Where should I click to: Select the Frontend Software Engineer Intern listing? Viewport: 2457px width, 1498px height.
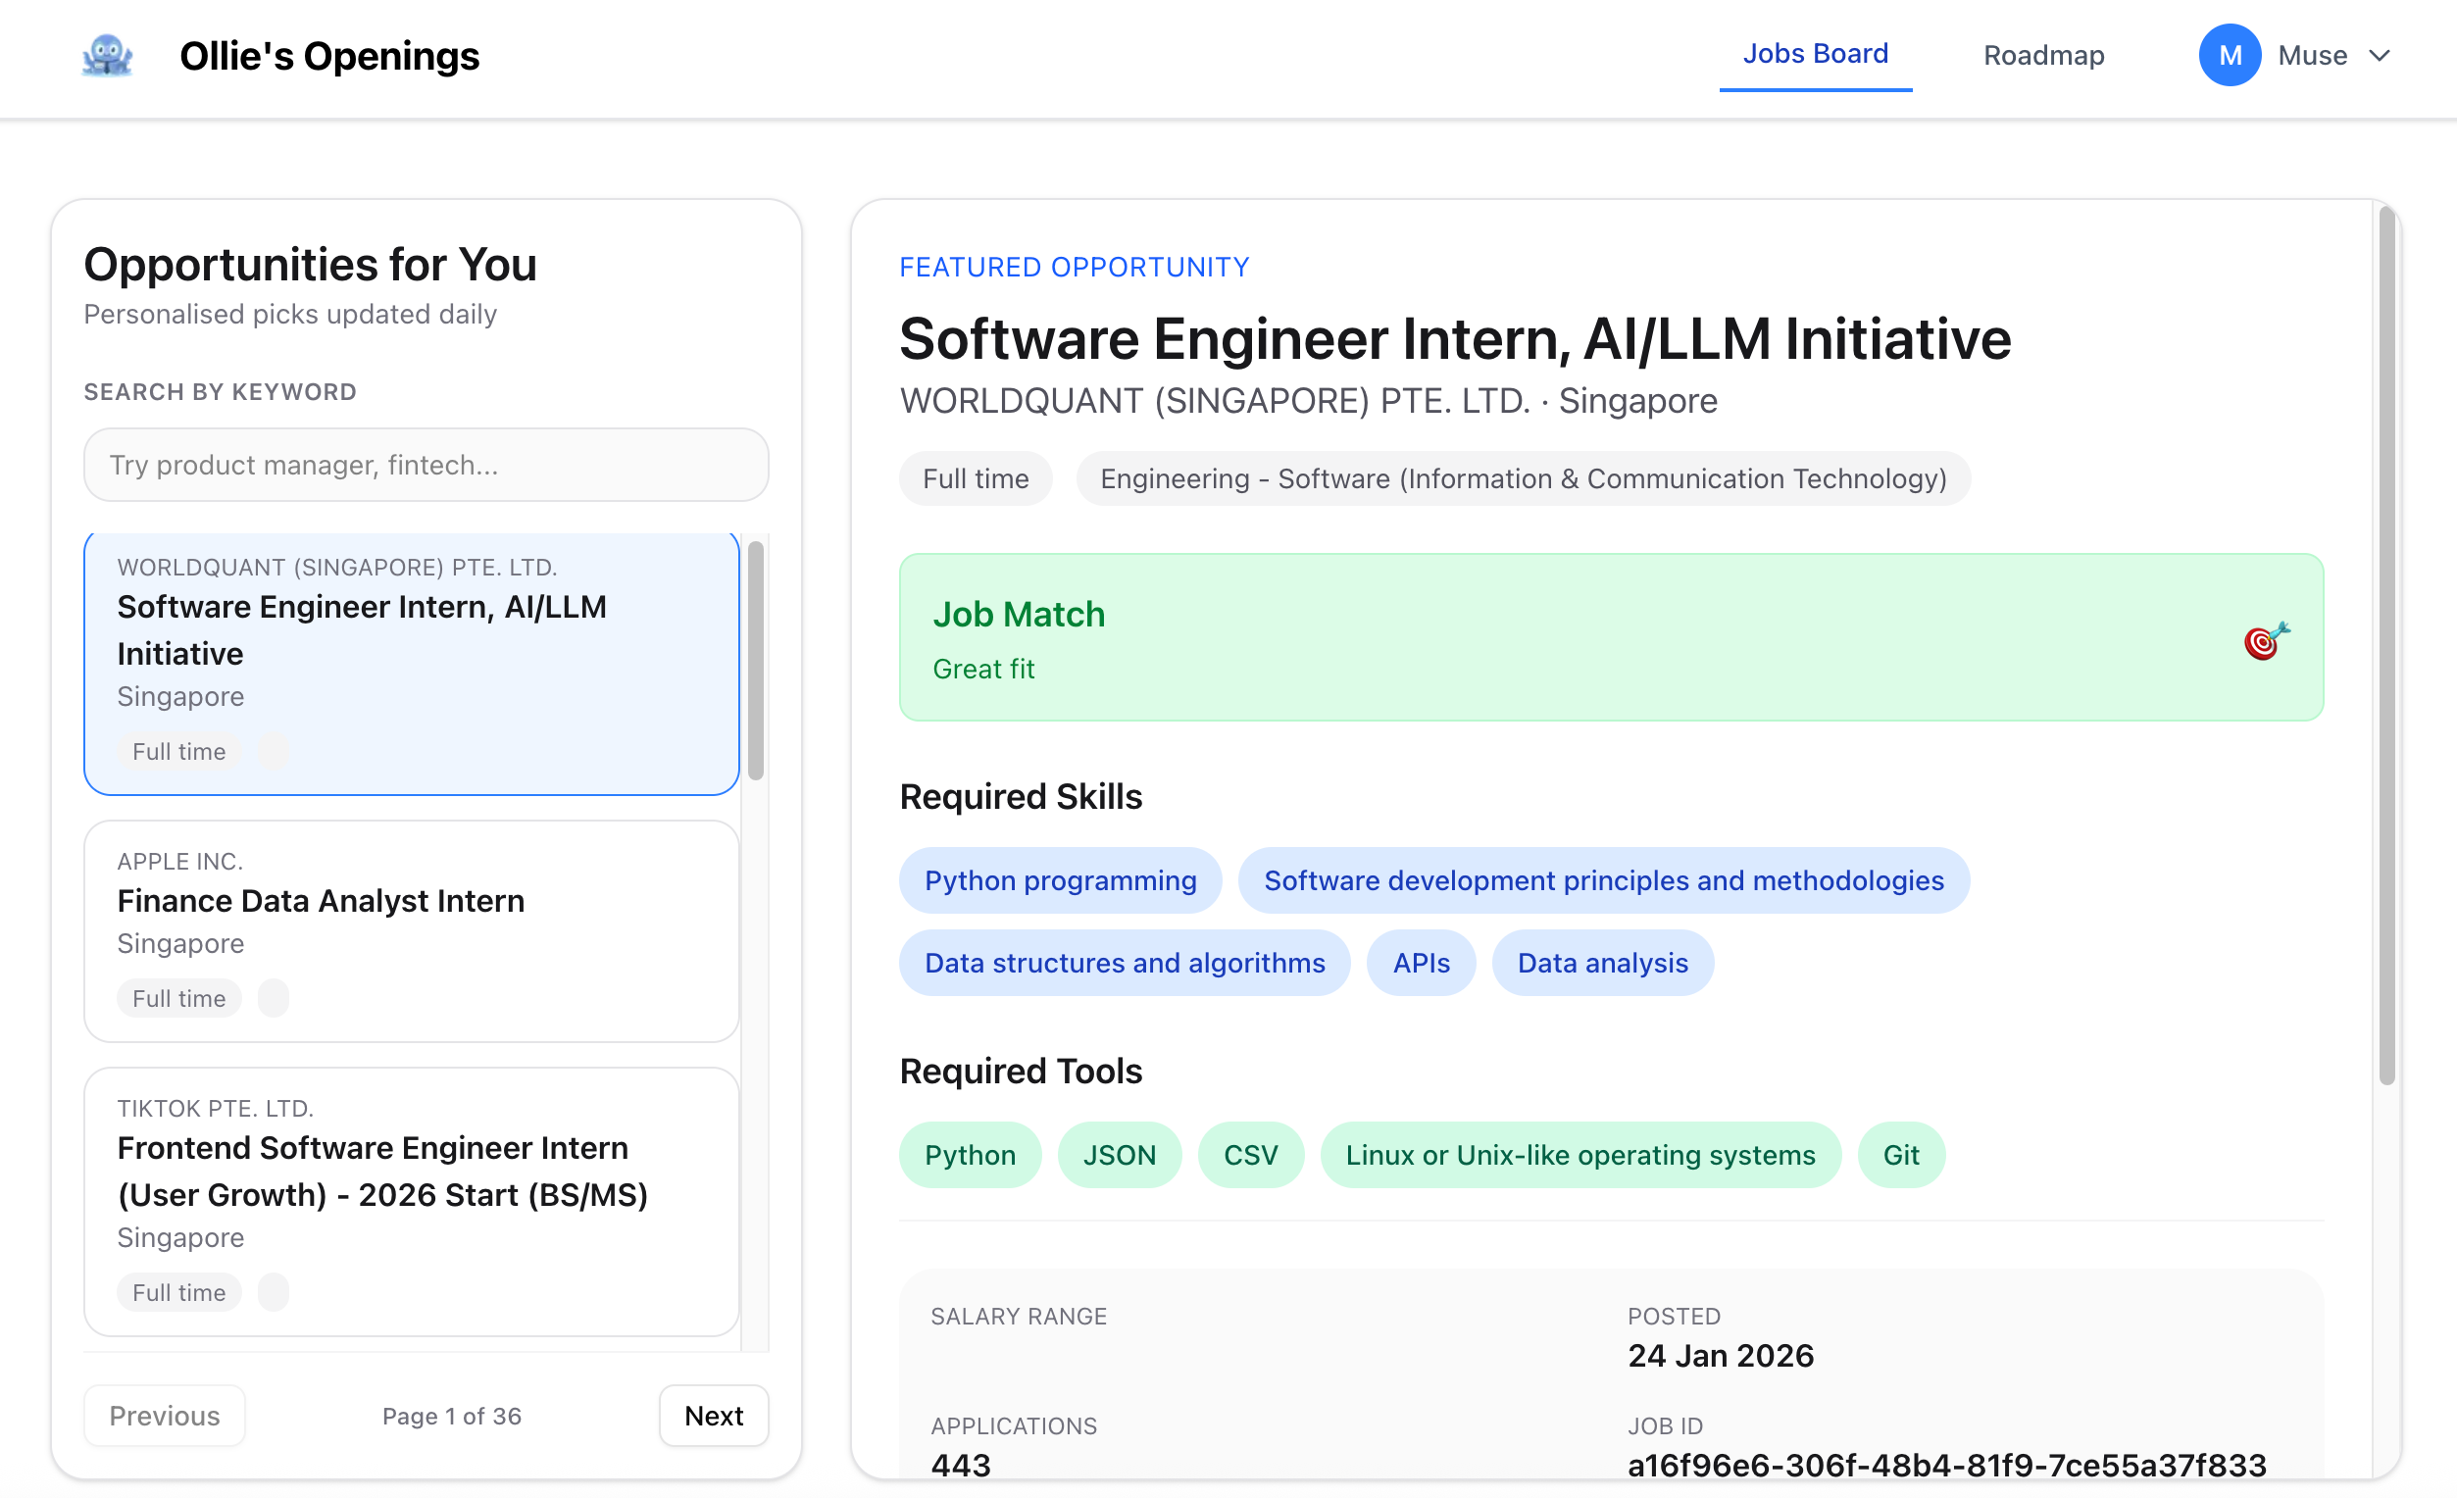point(411,1200)
